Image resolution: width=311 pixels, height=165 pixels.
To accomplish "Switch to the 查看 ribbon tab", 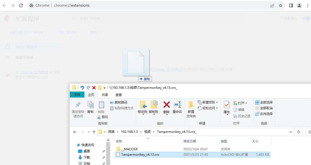I will 119,95.
